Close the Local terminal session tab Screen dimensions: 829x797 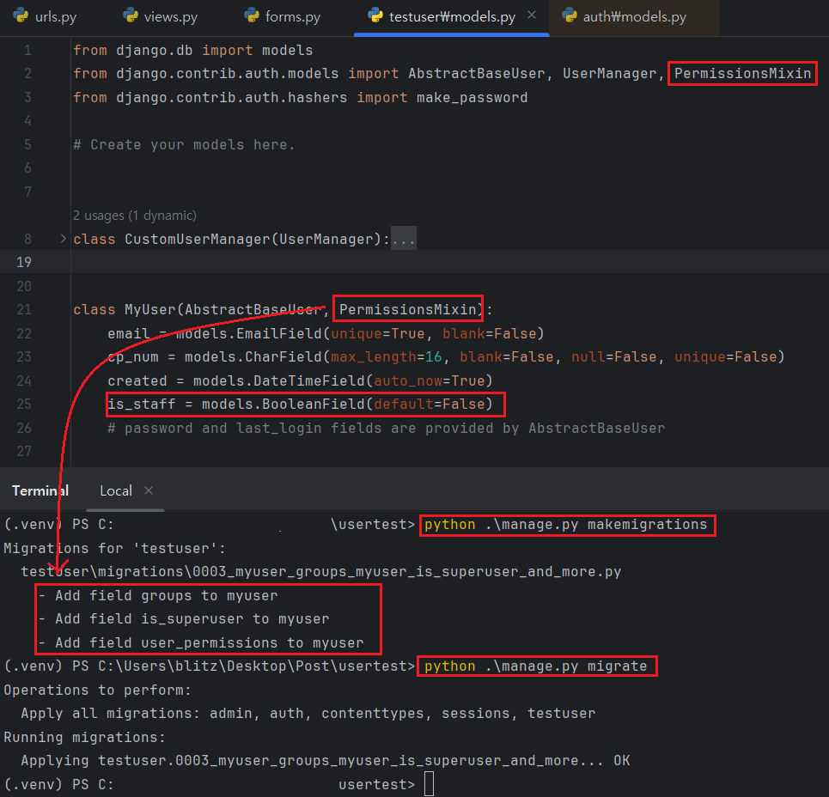[149, 490]
